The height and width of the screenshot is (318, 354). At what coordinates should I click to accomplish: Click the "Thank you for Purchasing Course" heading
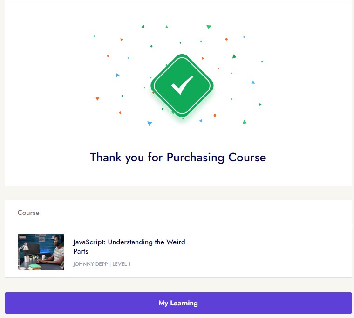[x=178, y=157]
